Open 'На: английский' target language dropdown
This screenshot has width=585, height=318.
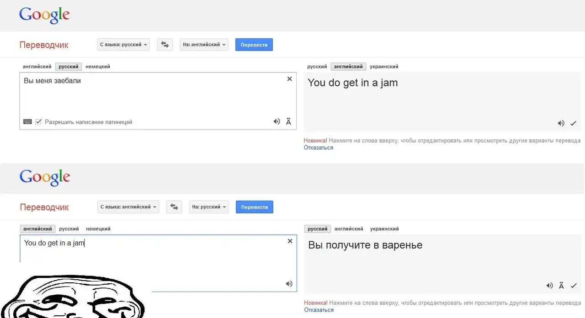point(204,45)
